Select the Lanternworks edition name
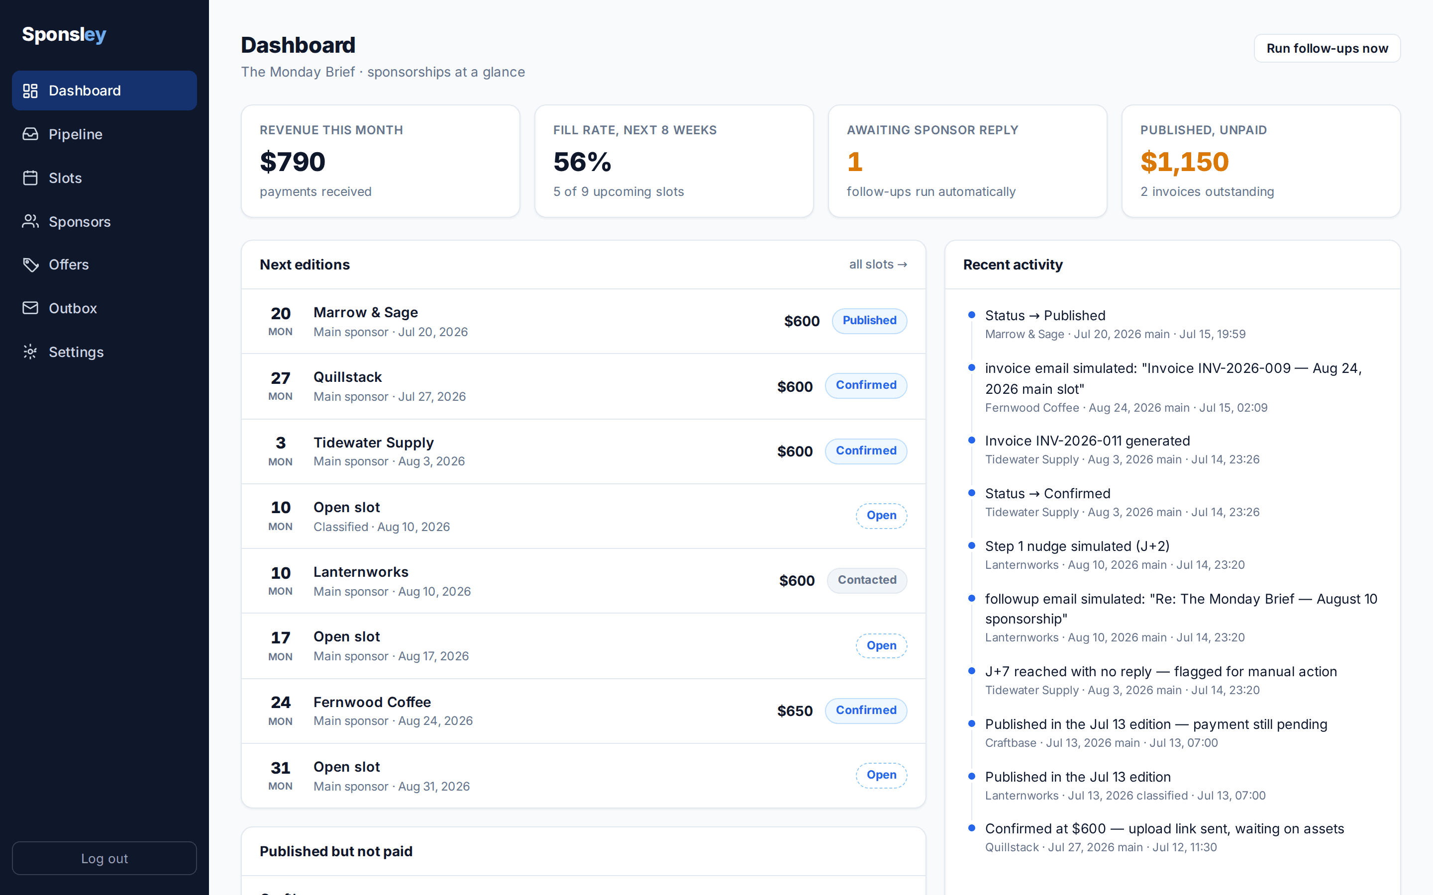 (361, 572)
